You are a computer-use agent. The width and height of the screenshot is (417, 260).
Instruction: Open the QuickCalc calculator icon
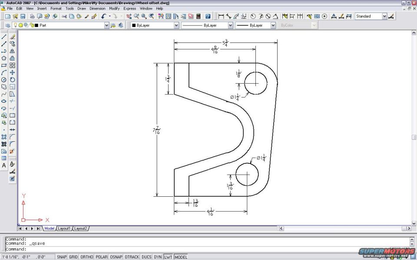(x=199, y=16)
